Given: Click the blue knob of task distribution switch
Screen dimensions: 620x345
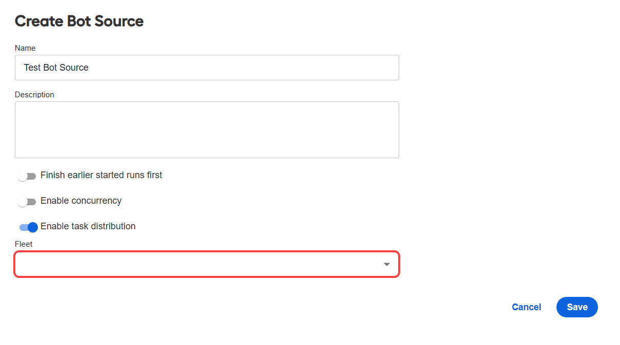Looking at the screenshot, I should click(x=33, y=227).
